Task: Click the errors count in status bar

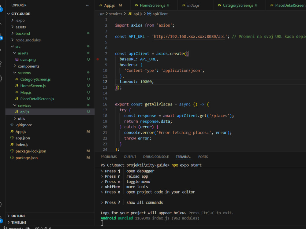Action: tap(39, 228)
